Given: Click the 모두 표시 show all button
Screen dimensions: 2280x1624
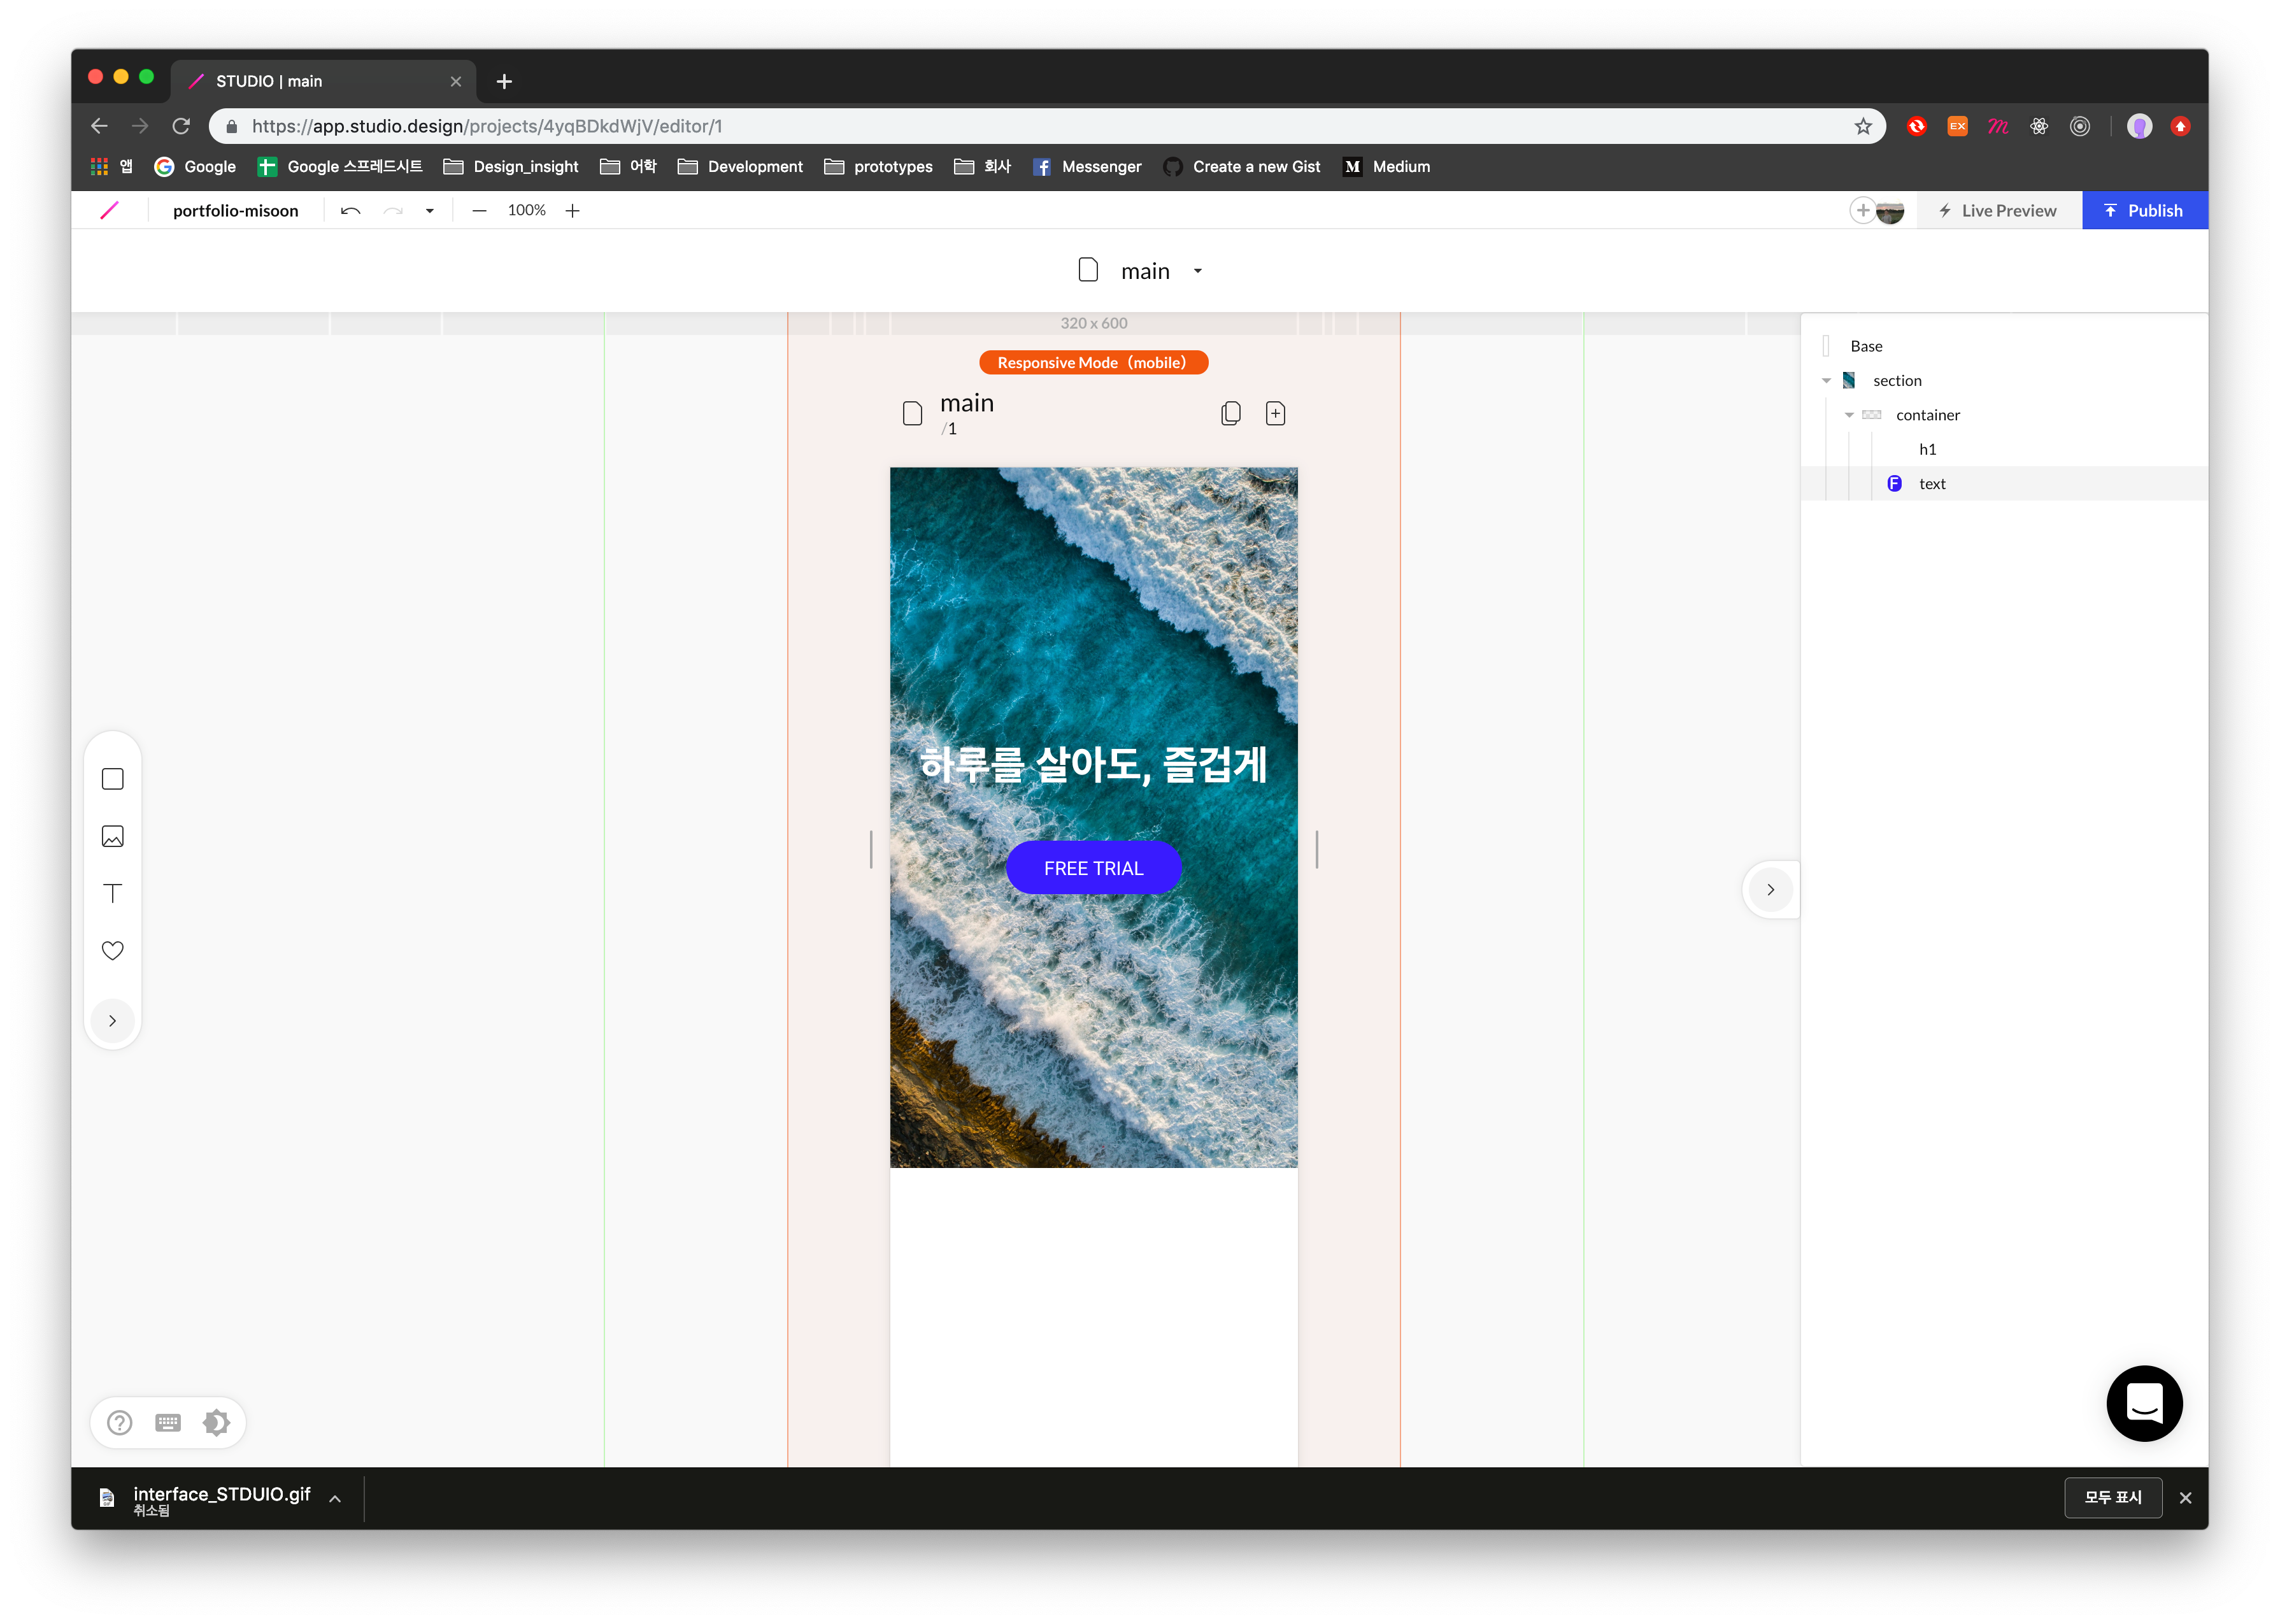Looking at the screenshot, I should (2112, 1497).
